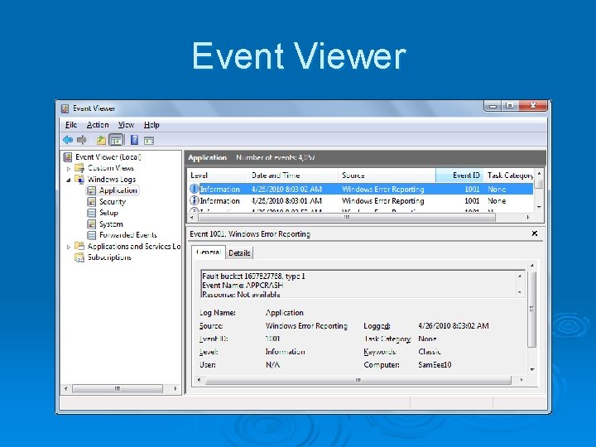Open Help via the blue question-mark icon
This screenshot has width=596, height=447.
coord(134,140)
